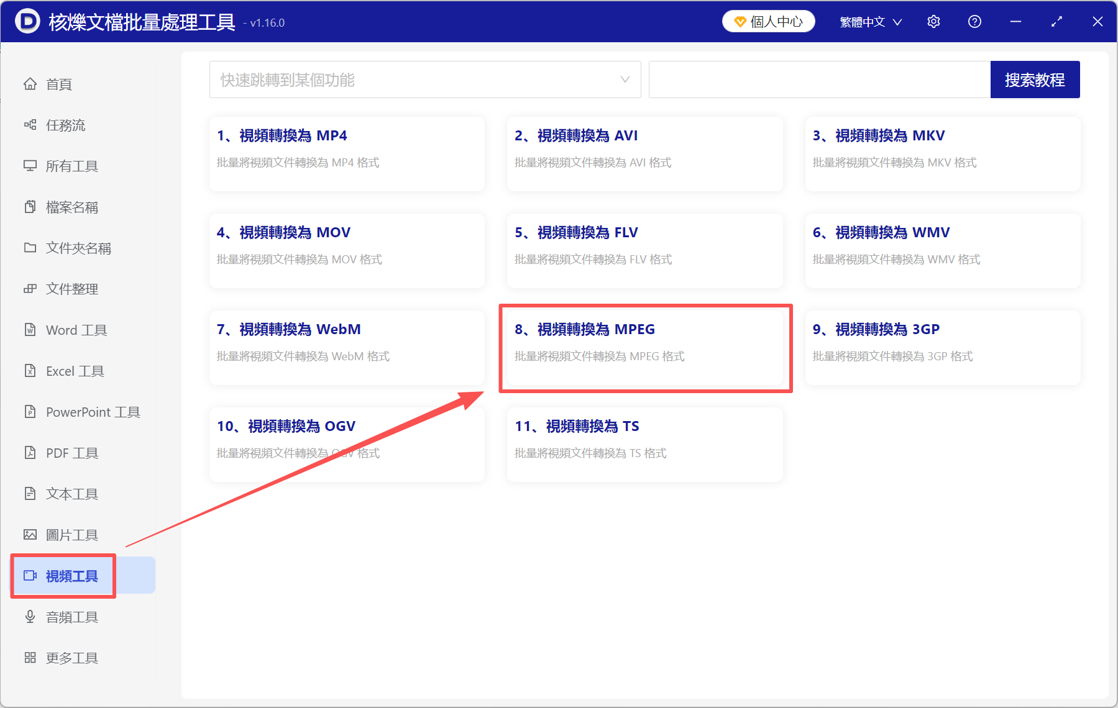The image size is (1118, 708).
Task: Expand the 快速跳轉到某個功能 dropdown
Action: coord(425,79)
